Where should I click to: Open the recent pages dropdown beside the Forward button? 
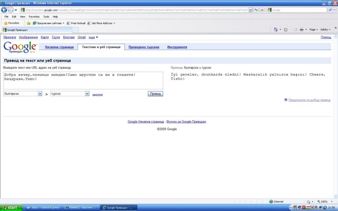pos(16,10)
